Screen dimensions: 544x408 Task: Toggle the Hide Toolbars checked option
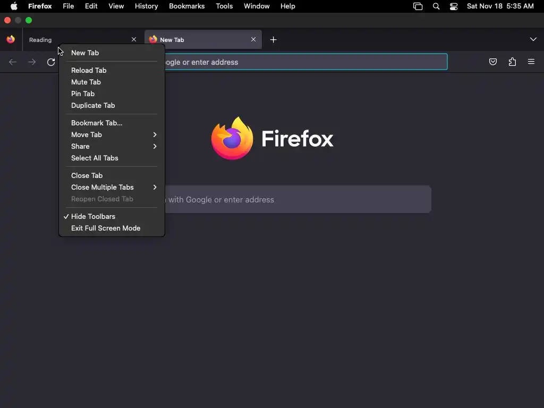coord(112,217)
